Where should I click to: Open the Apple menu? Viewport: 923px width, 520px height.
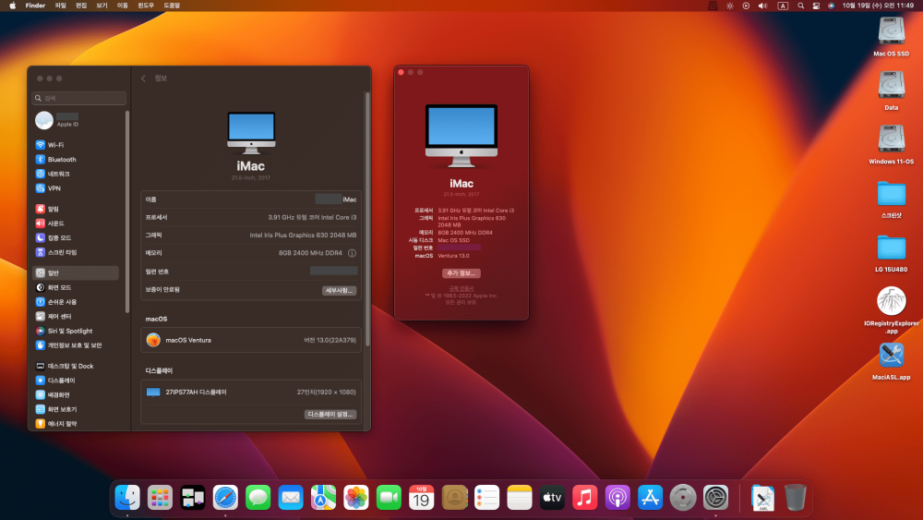coord(12,6)
